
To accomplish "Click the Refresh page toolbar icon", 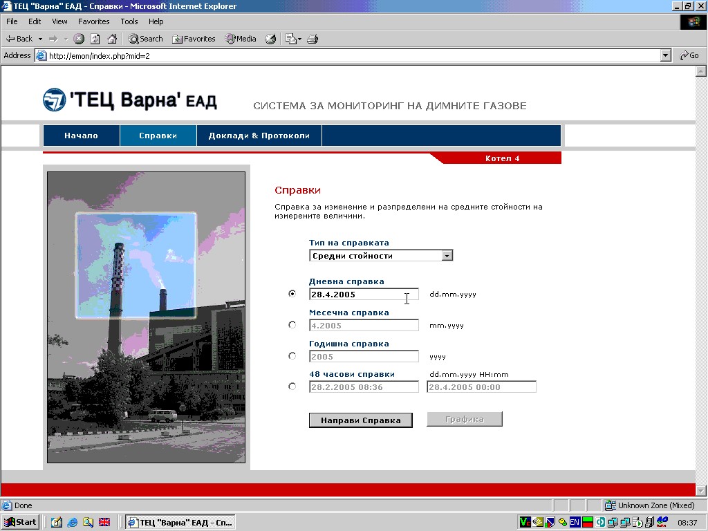I will pos(95,39).
